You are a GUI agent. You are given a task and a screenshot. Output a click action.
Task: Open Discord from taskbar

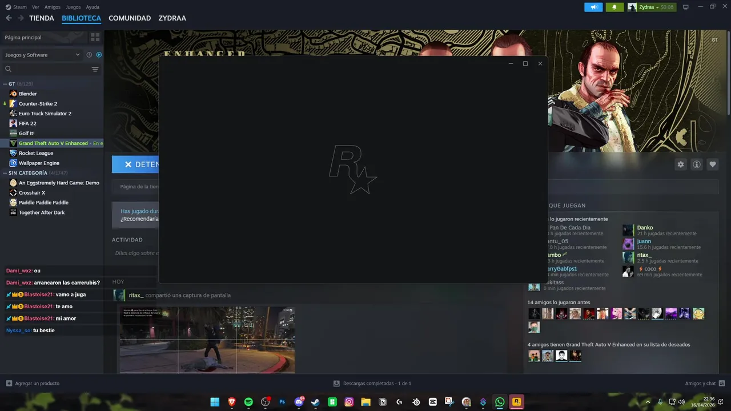299,402
